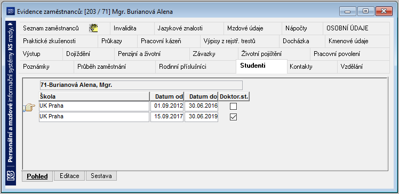Switch to the Invalidita tab

click(132, 28)
